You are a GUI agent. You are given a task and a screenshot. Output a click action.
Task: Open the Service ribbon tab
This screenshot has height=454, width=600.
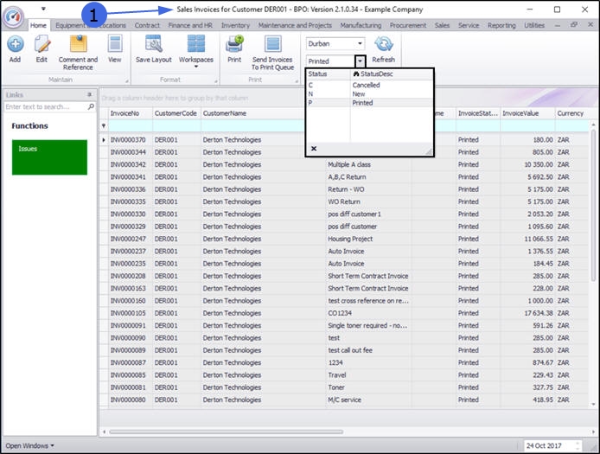(469, 25)
